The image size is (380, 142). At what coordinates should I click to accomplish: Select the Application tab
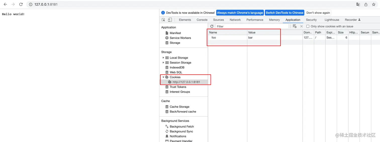[x=293, y=20]
